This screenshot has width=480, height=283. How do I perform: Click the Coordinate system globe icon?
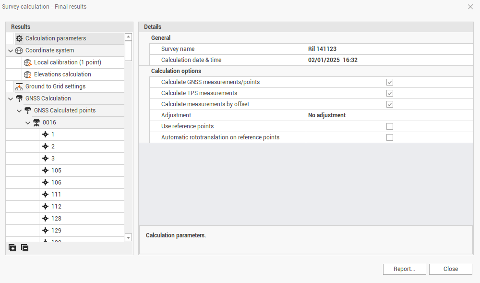(19, 50)
